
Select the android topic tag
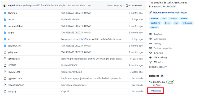click(154, 19)
